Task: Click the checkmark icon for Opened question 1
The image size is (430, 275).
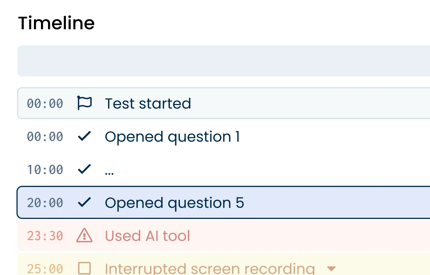Action: (84, 136)
